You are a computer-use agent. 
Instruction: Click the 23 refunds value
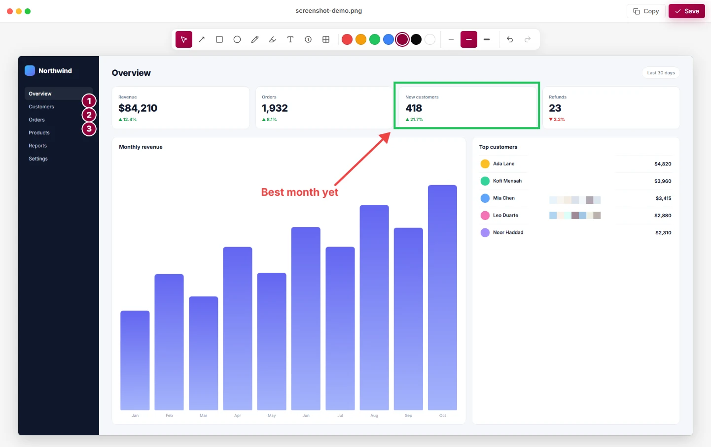click(555, 108)
